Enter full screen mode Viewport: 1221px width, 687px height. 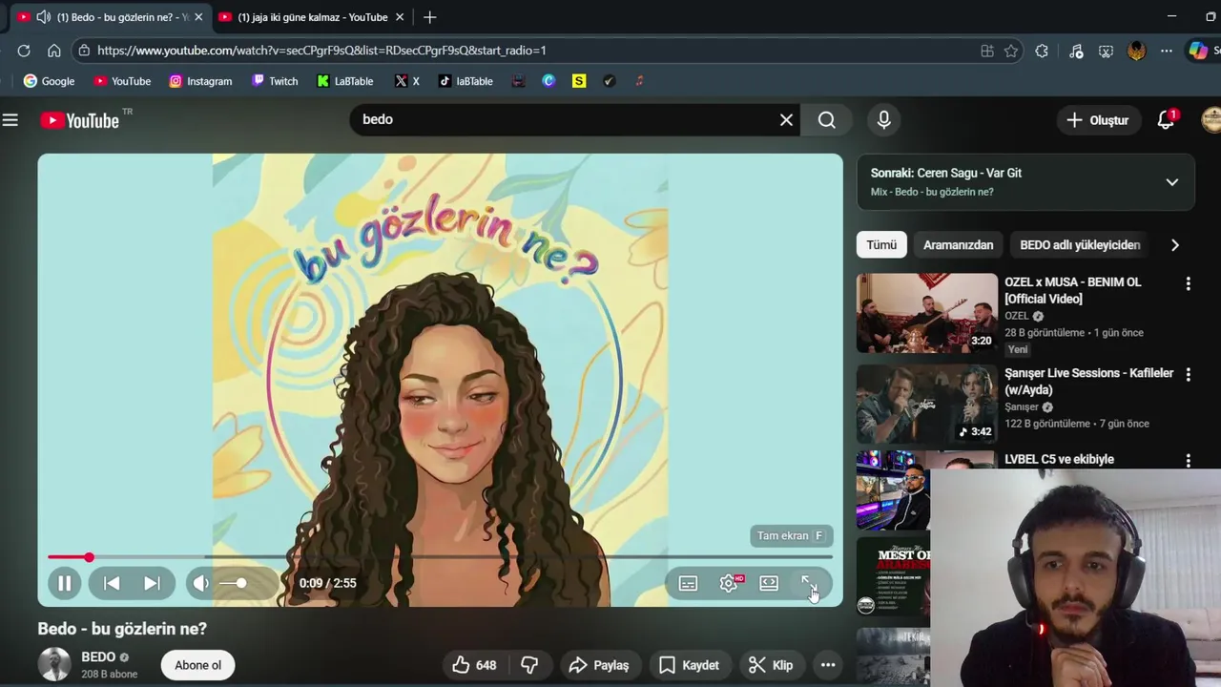[809, 583]
